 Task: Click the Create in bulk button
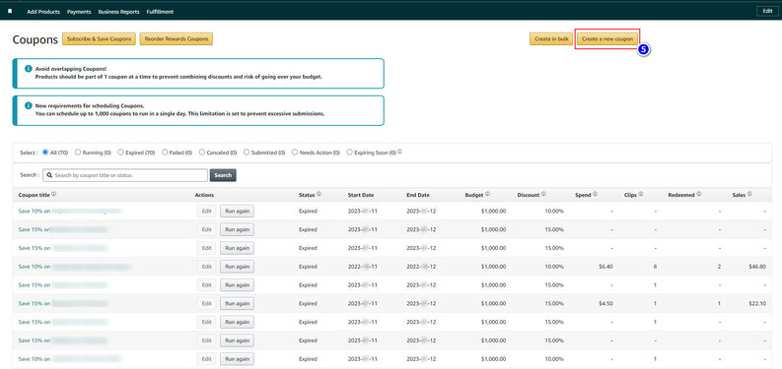point(551,38)
